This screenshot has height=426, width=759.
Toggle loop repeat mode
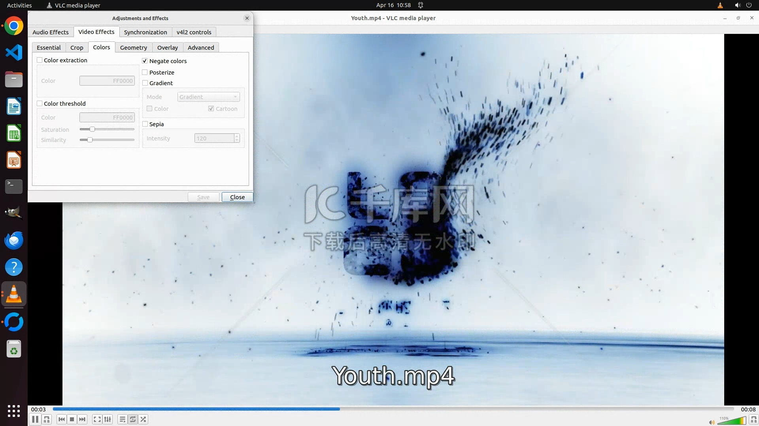(x=133, y=419)
